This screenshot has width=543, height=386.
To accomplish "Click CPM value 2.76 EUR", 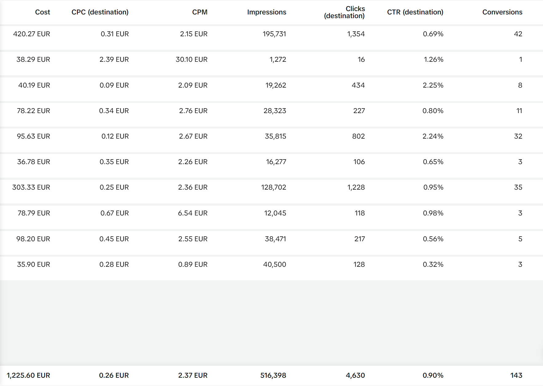I will tap(193, 111).
